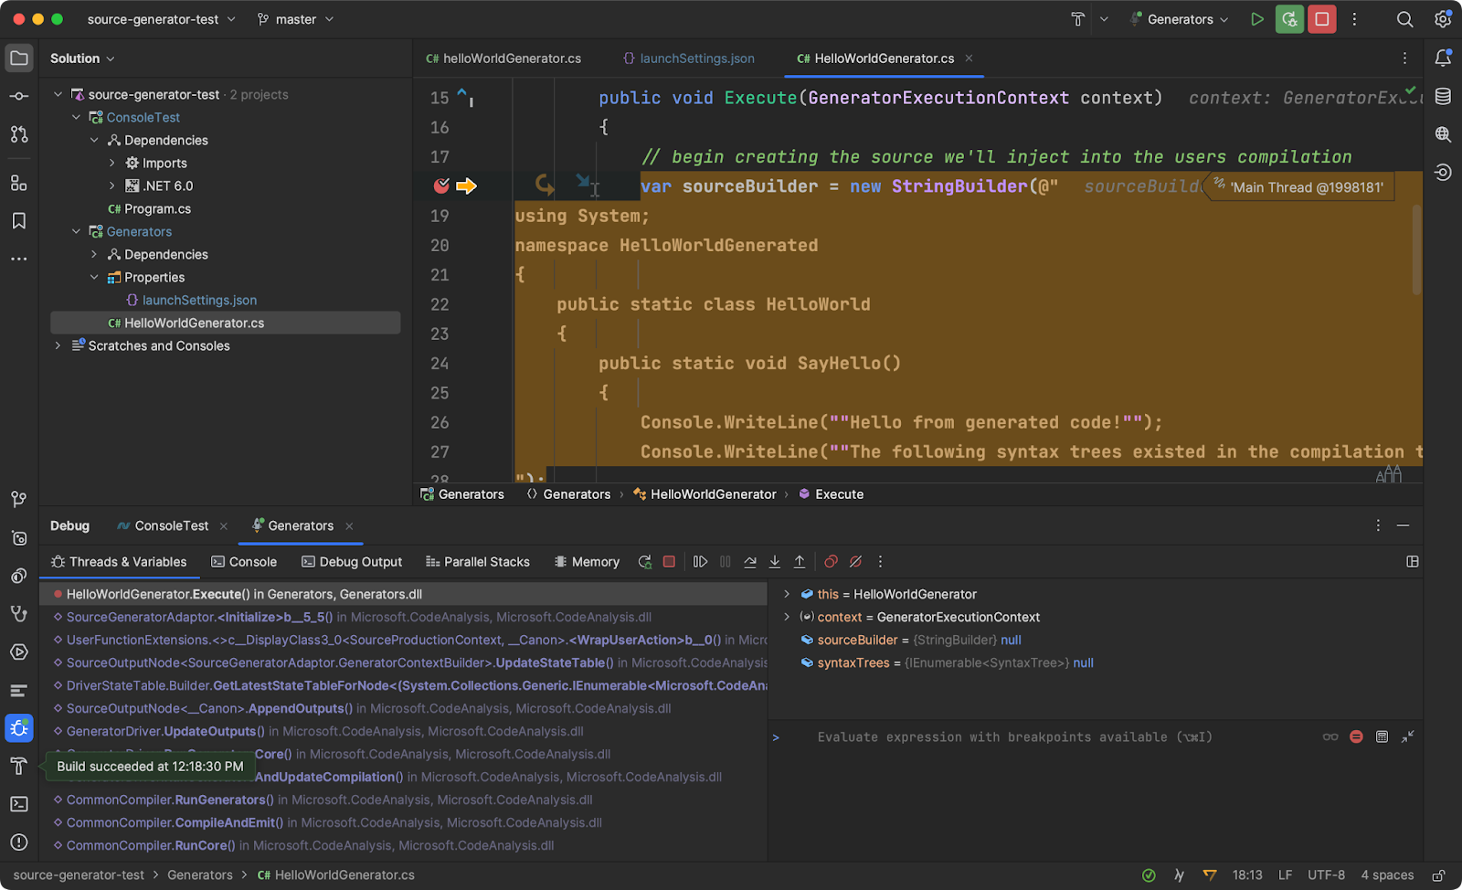This screenshot has width=1462, height=890.
Task: Open the Problems tool window icon
Action: pyautogui.click(x=19, y=842)
